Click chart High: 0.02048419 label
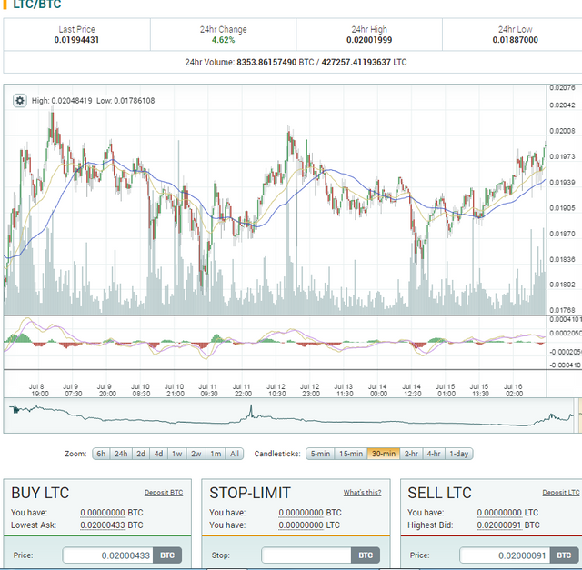Image resolution: width=582 pixels, height=570 pixels. 62,101
